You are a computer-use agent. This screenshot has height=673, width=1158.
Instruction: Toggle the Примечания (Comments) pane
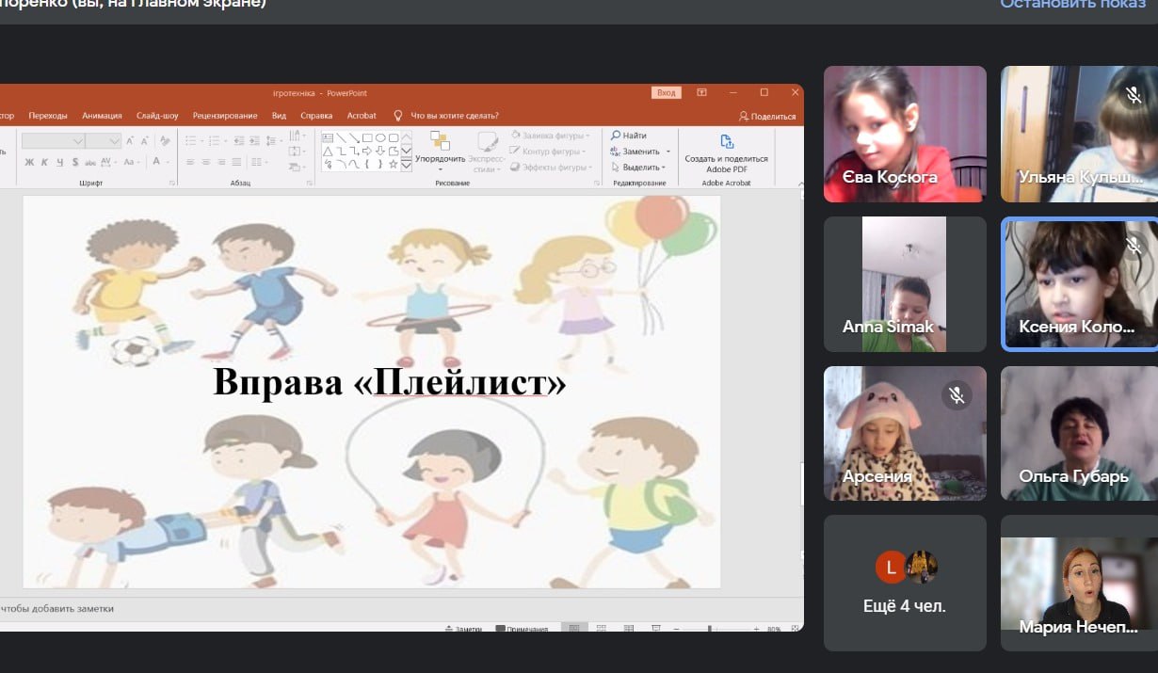(522, 629)
